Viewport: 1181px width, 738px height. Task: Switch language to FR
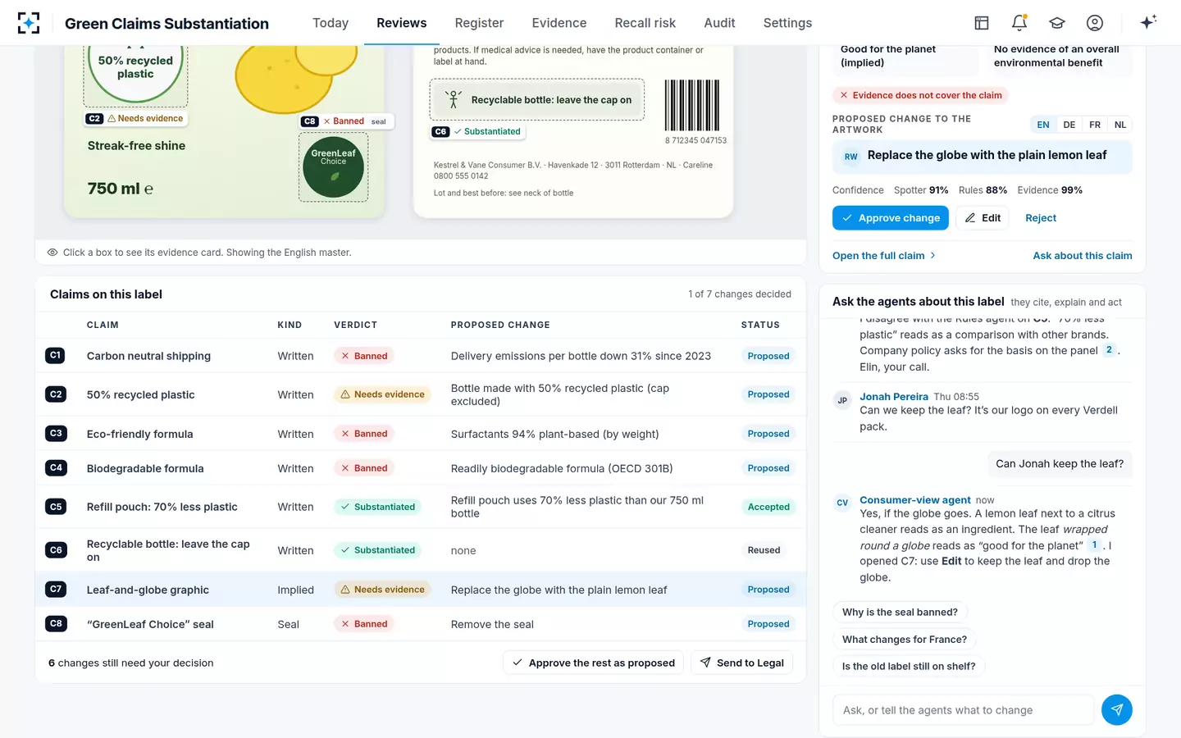(x=1095, y=125)
